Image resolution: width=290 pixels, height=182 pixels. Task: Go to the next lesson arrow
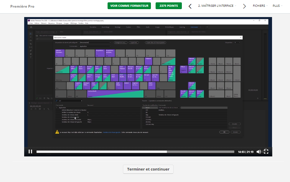tap(244, 6)
